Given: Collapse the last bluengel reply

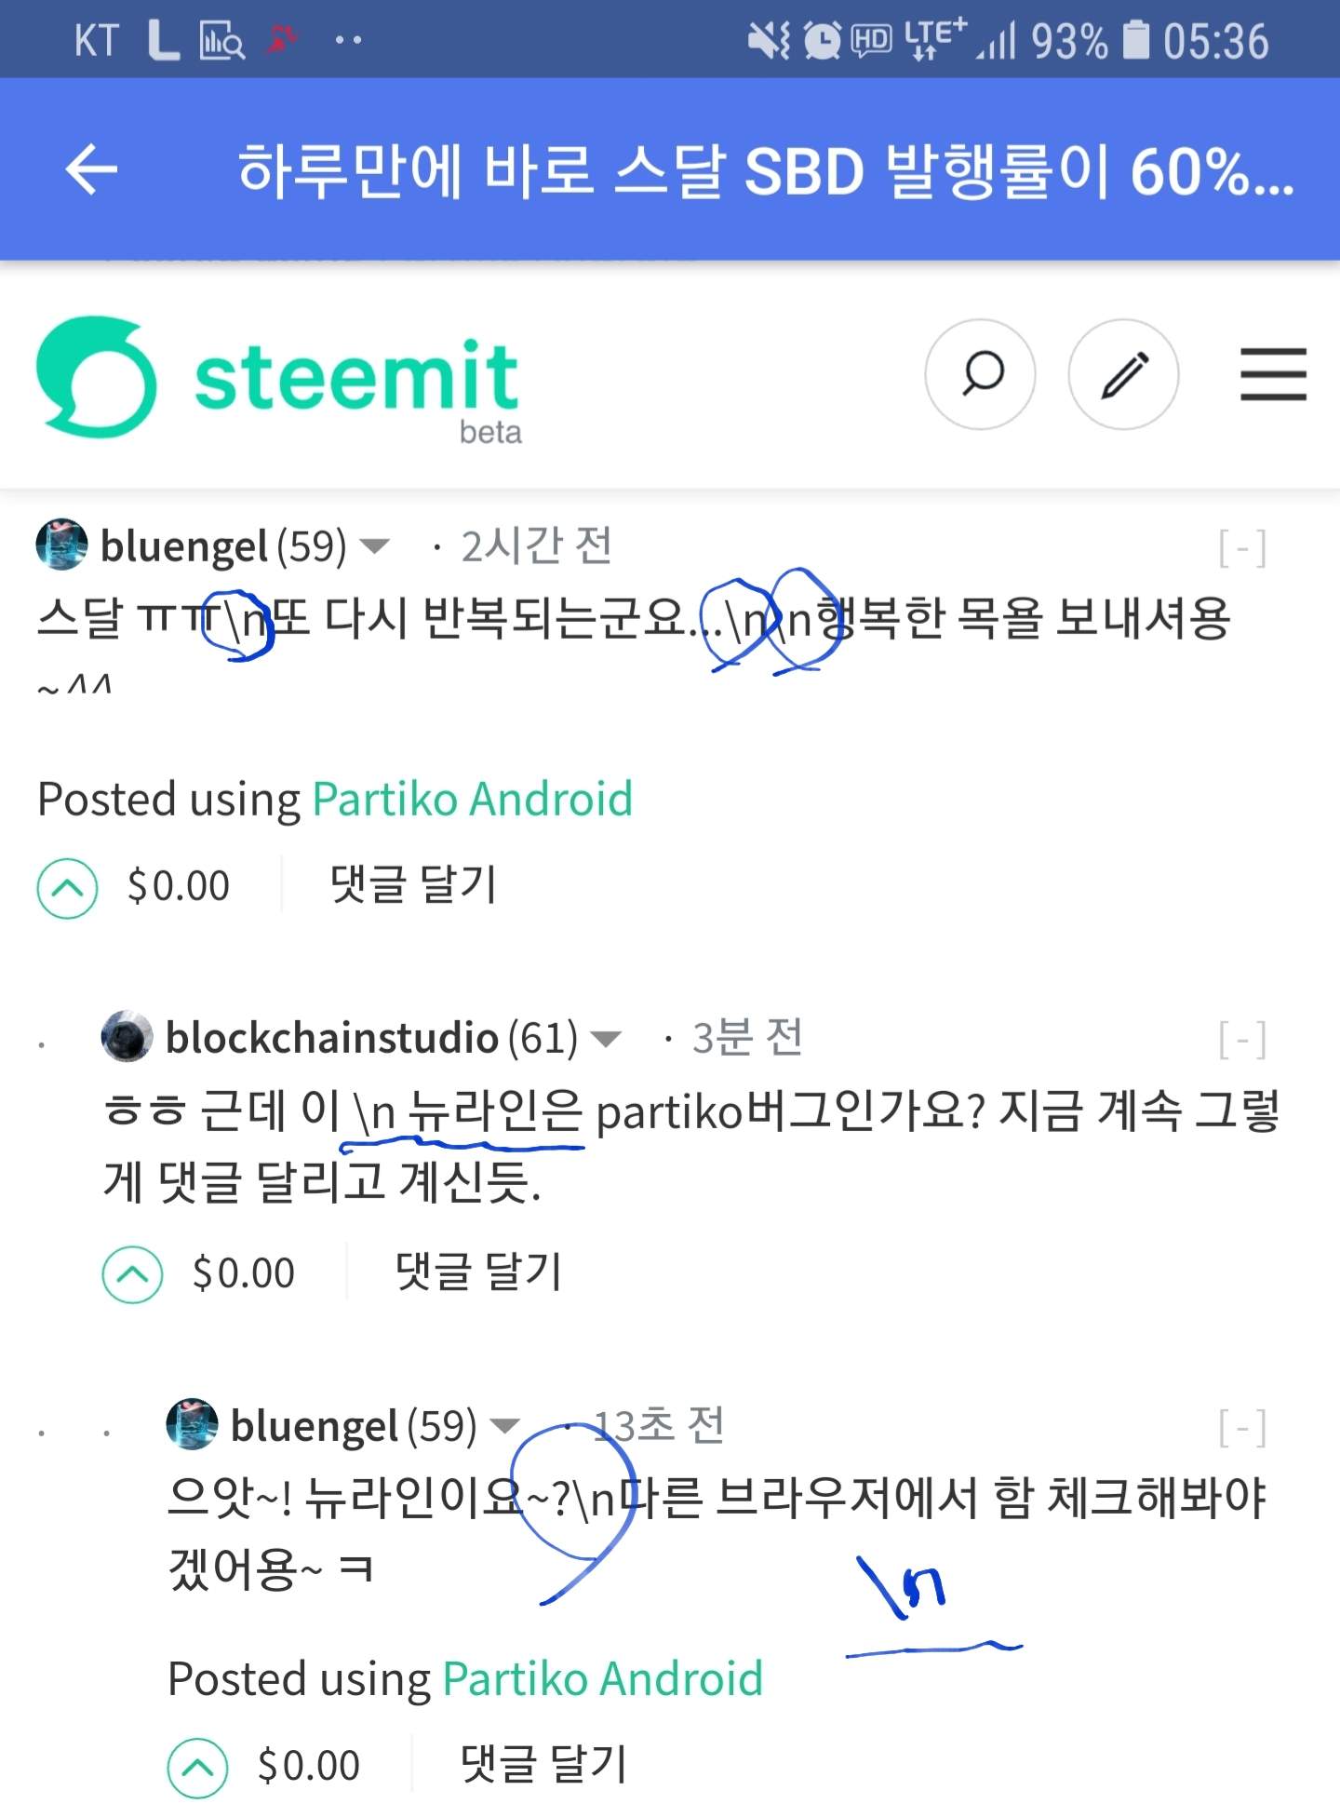Looking at the screenshot, I should 1242,1426.
